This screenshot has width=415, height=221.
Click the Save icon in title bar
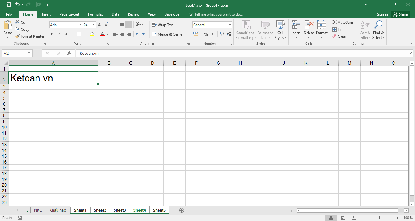coord(9,5)
